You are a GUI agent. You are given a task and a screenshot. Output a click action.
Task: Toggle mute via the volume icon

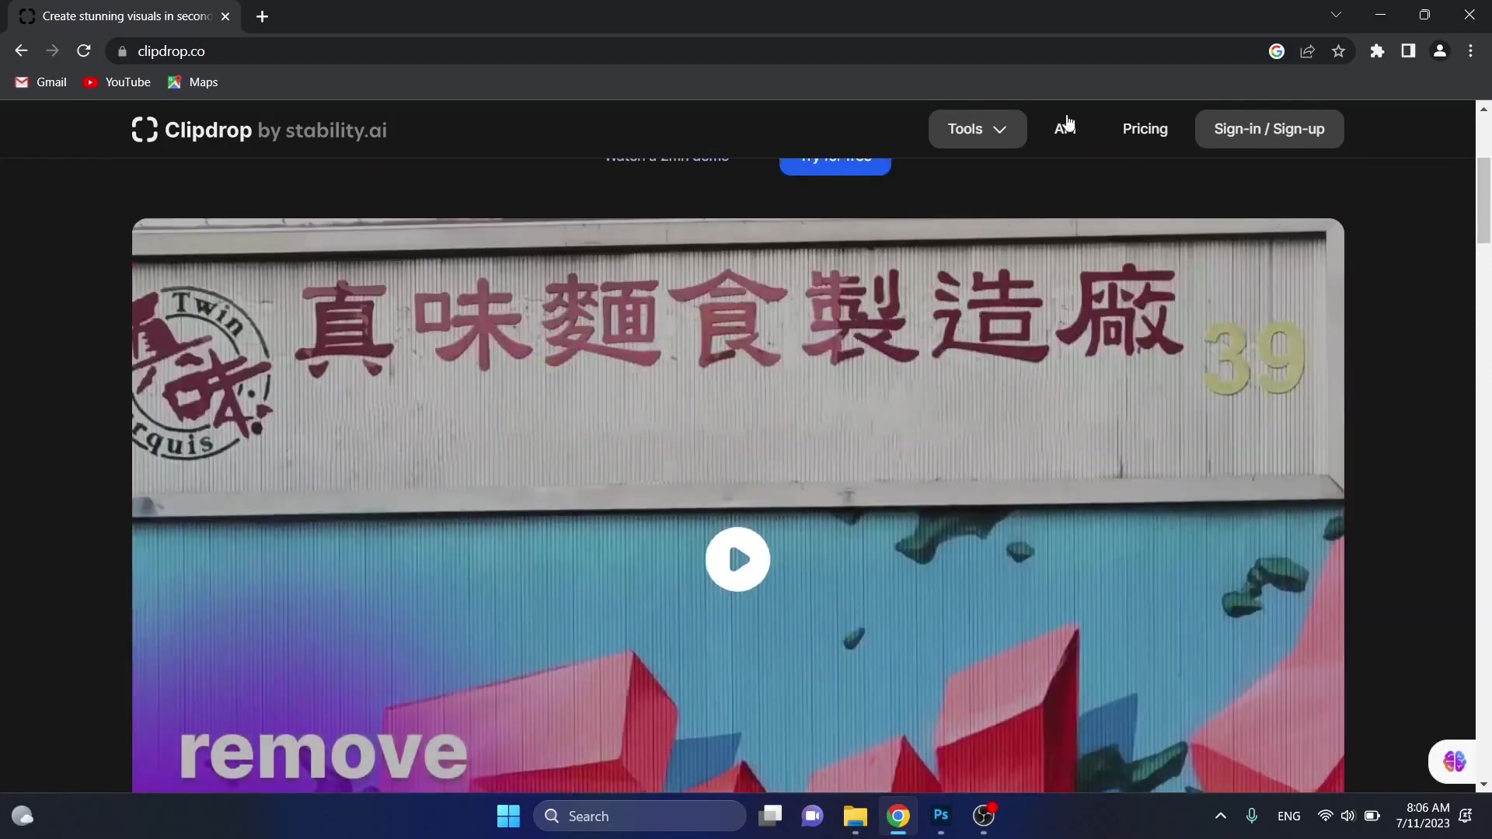[x=1350, y=816]
